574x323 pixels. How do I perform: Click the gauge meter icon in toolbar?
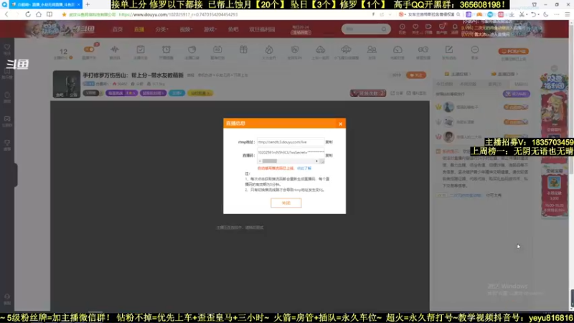(x=397, y=50)
